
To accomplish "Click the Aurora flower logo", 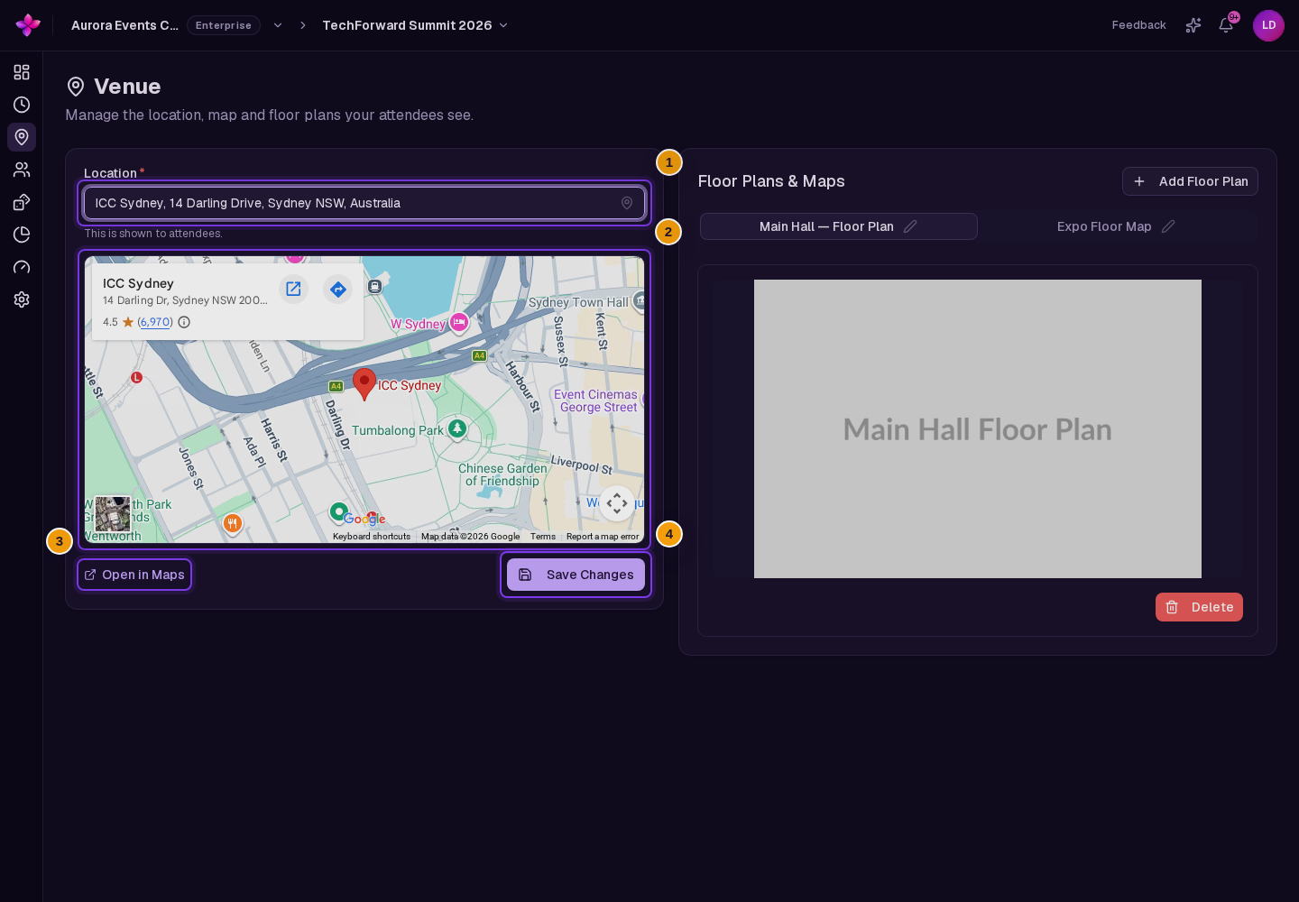I will pos(28,25).
